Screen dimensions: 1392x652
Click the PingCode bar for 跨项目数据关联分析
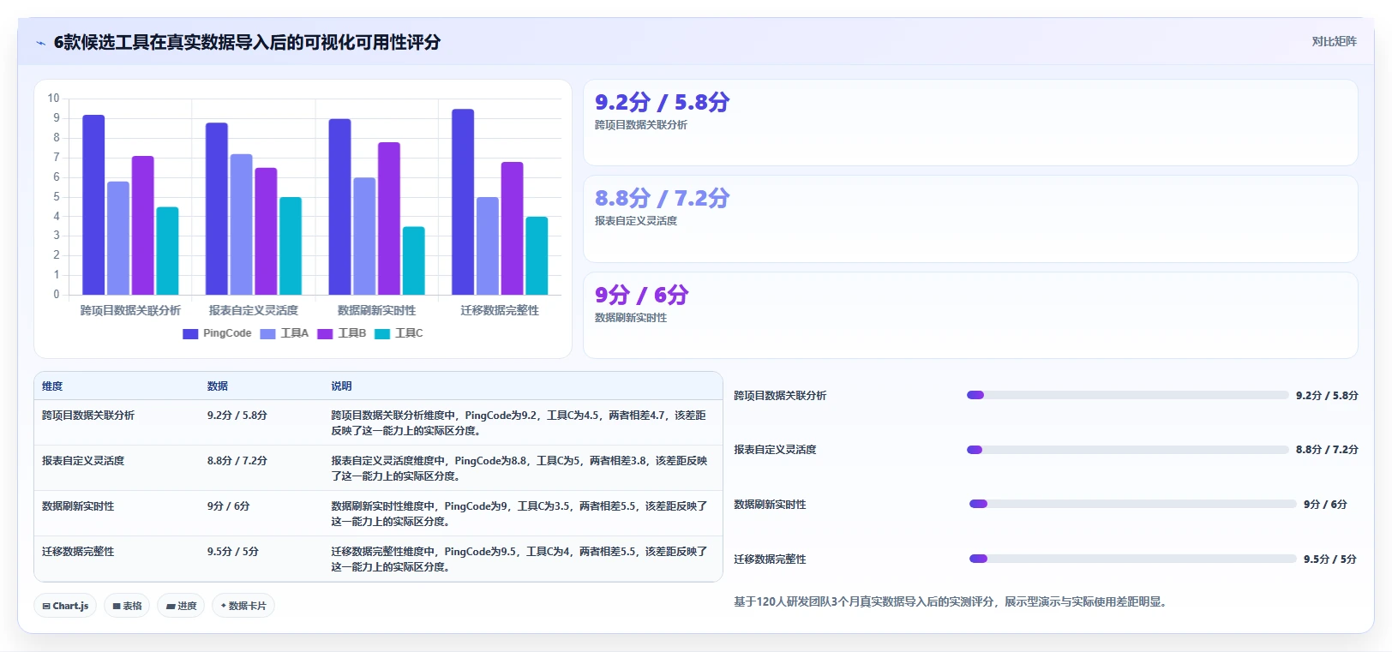pyautogui.click(x=93, y=205)
